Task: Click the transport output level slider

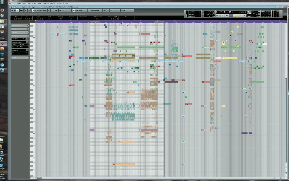Action: click(x=280, y=14)
